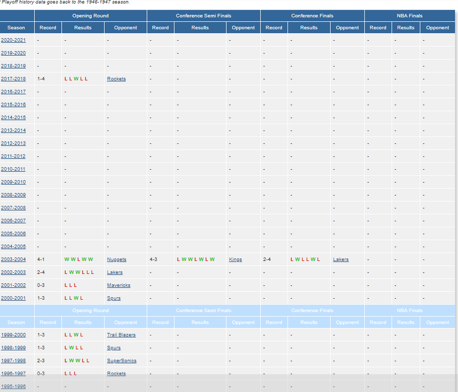The width and height of the screenshot is (458, 392).
Task: Open the 2006-2007 season link
Action: click(13, 221)
